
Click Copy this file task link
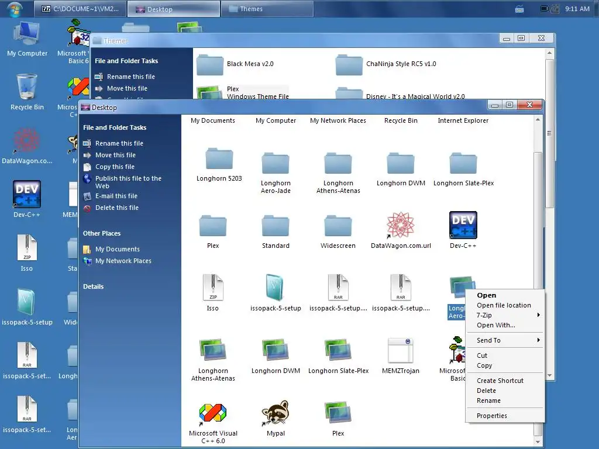(x=115, y=167)
